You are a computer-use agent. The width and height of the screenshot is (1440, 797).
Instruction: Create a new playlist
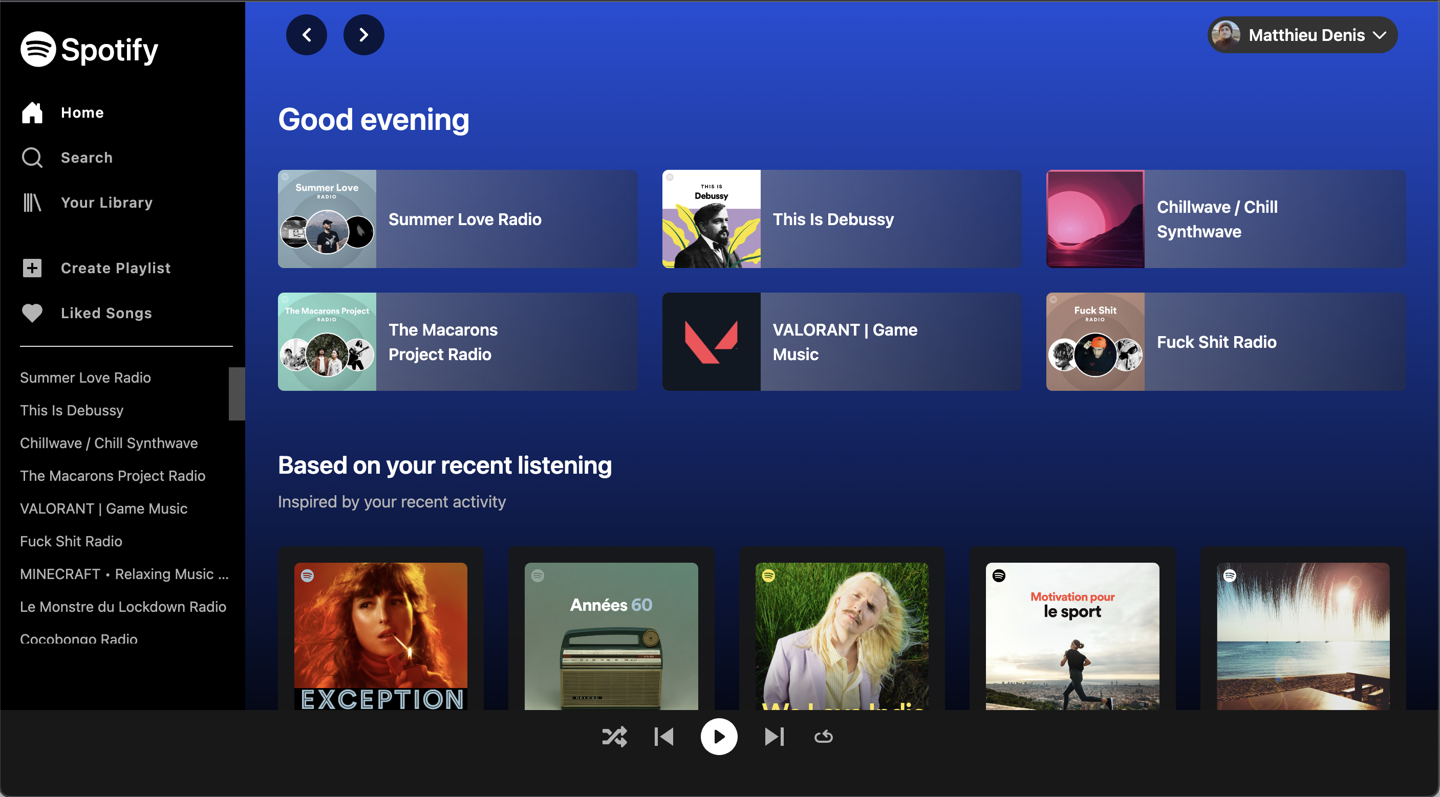pos(115,268)
